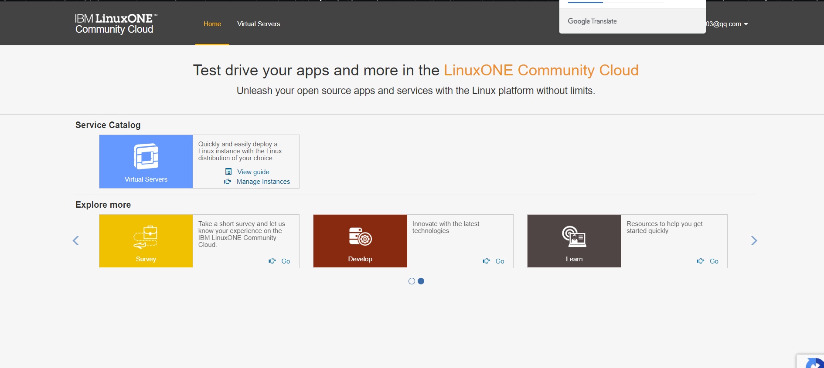Show next carousel items with right arrow

754,241
